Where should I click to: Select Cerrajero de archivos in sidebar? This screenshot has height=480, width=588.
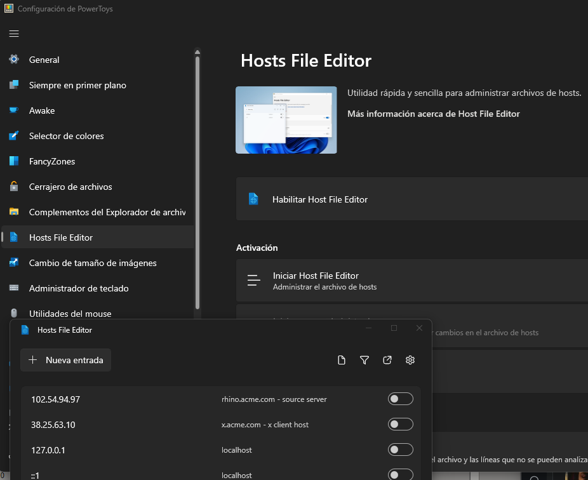click(70, 187)
